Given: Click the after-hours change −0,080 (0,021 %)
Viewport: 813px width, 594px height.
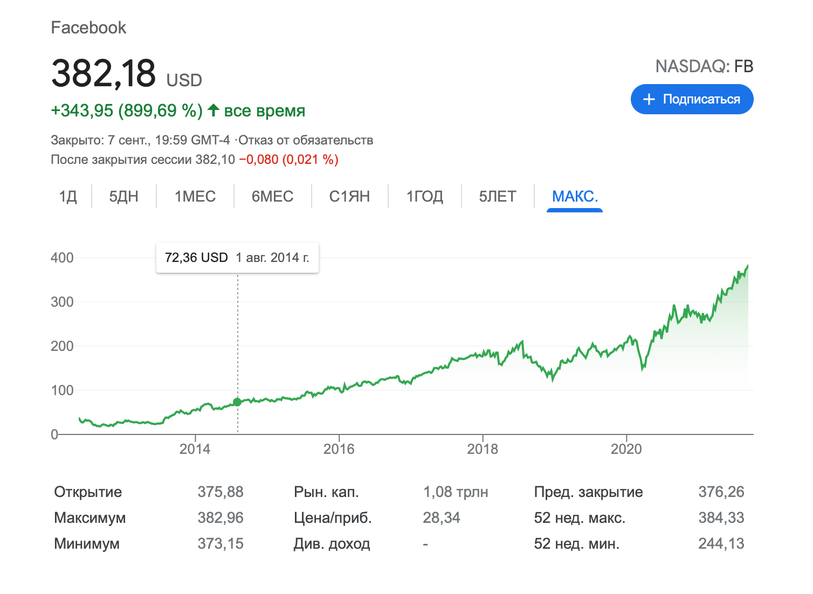Looking at the screenshot, I should click(x=288, y=160).
